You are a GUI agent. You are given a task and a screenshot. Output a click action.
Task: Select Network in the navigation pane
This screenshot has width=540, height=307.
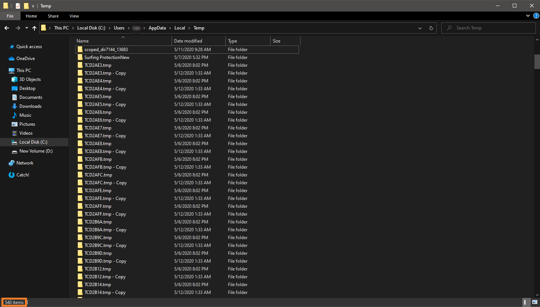tap(25, 163)
